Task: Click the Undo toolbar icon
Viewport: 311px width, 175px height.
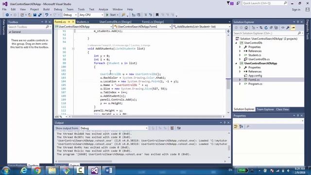Action: pyautogui.click(x=47, y=15)
